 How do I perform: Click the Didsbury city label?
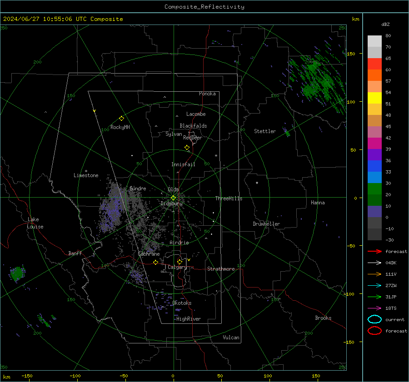pos(171,203)
